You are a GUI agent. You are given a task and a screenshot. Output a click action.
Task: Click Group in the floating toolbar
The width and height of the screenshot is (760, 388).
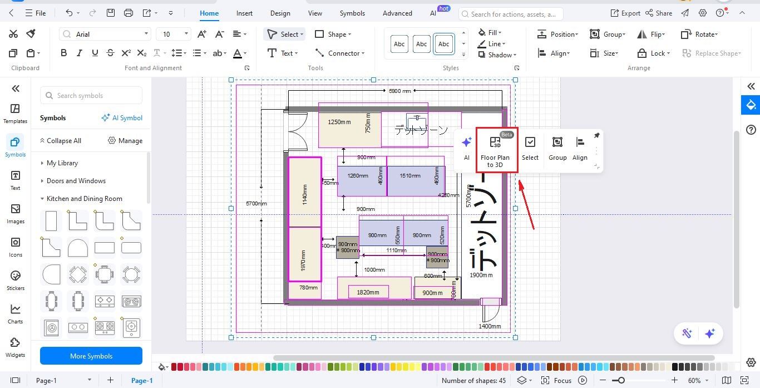click(557, 149)
